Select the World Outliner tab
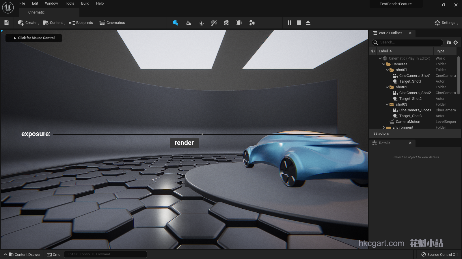This screenshot has height=259, width=462. pos(390,33)
